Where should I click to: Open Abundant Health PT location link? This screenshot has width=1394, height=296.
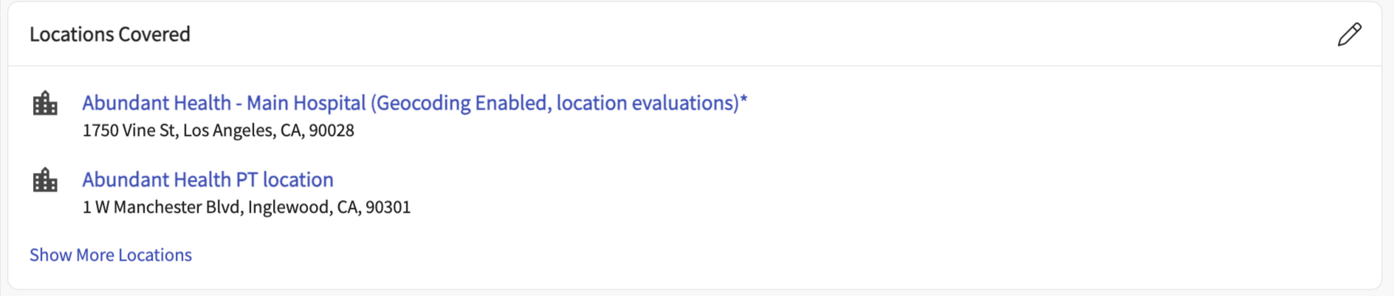pyautogui.click(x=207, y=180)
